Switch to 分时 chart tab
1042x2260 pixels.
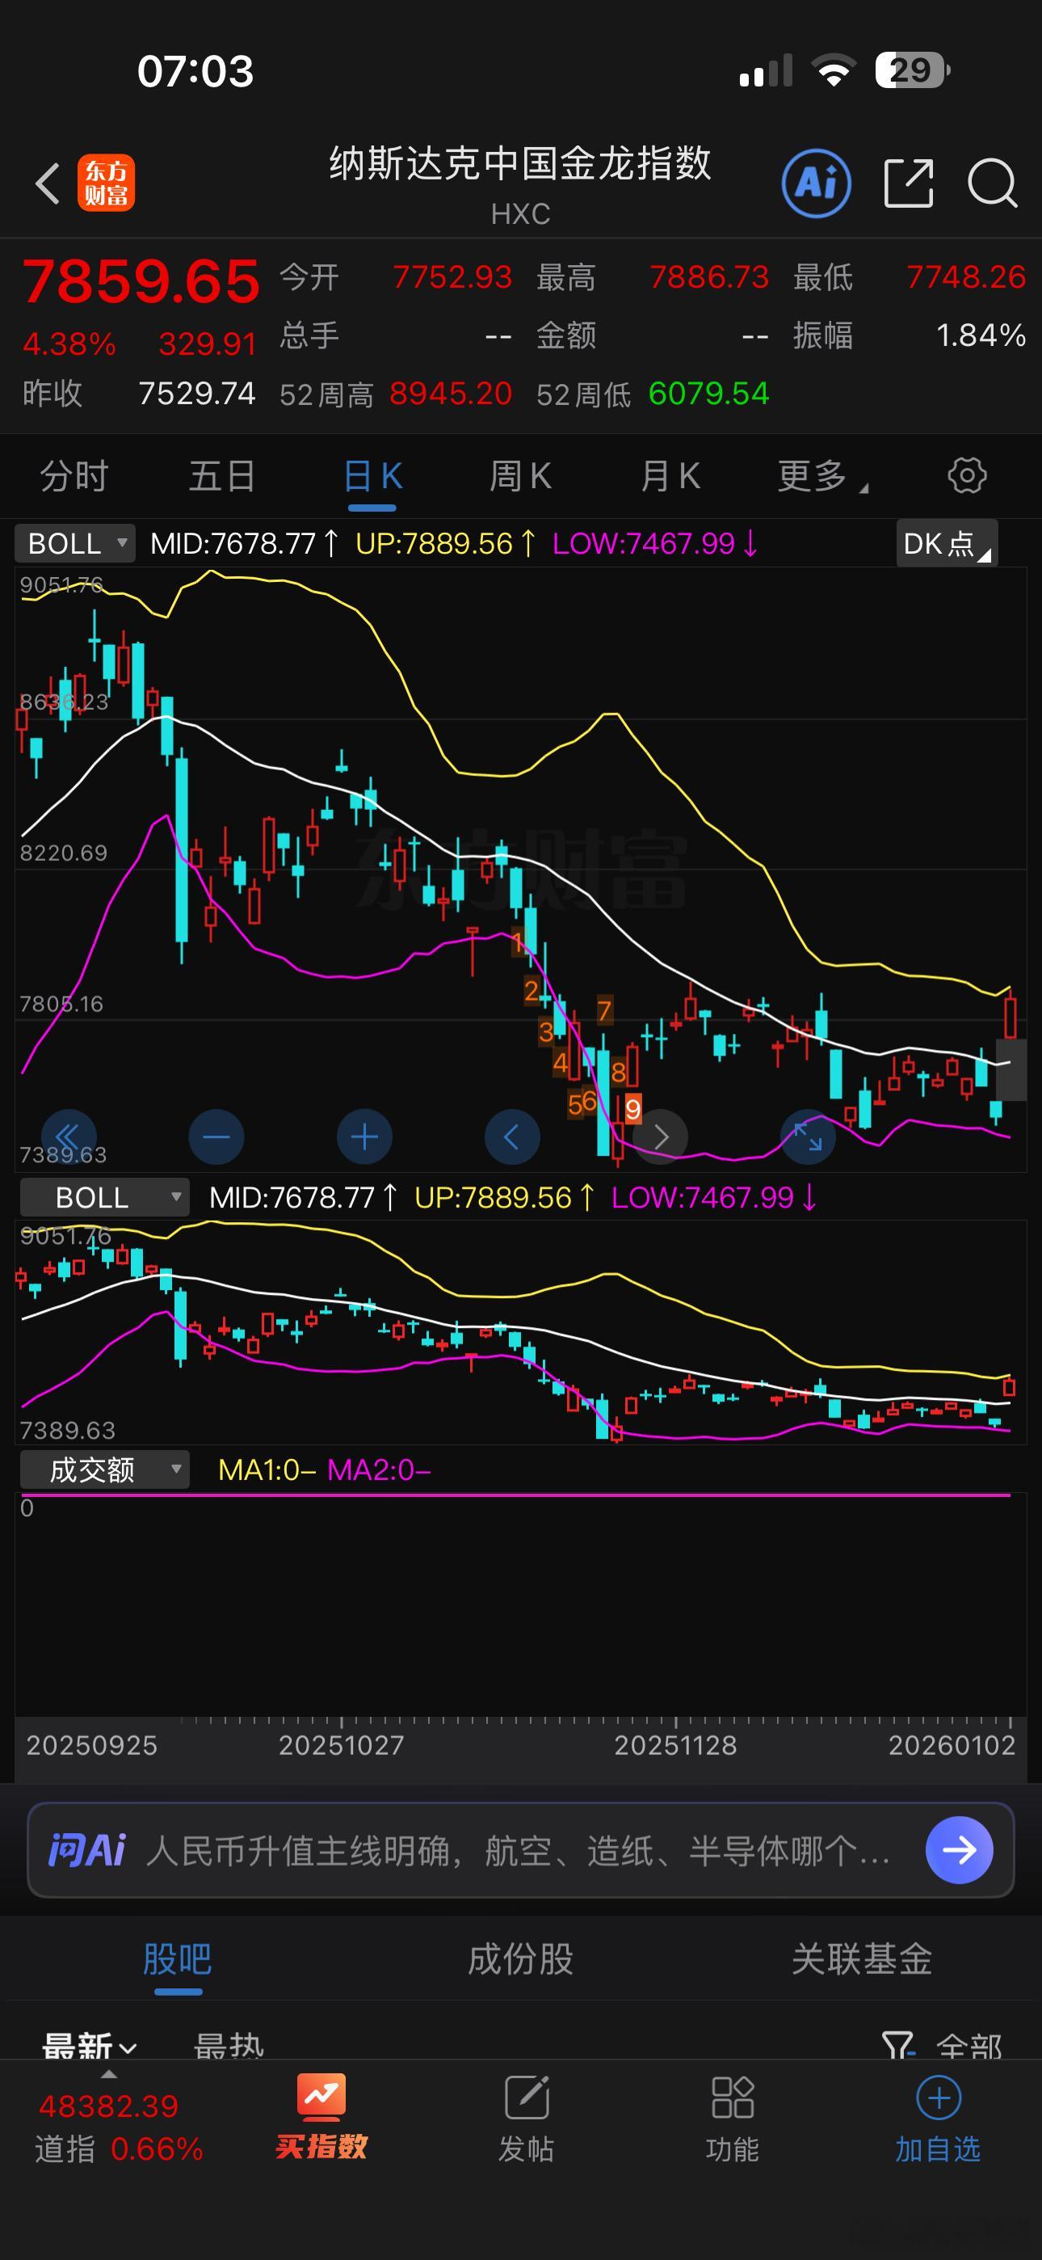pyautogui.click(x=74, y=476)
